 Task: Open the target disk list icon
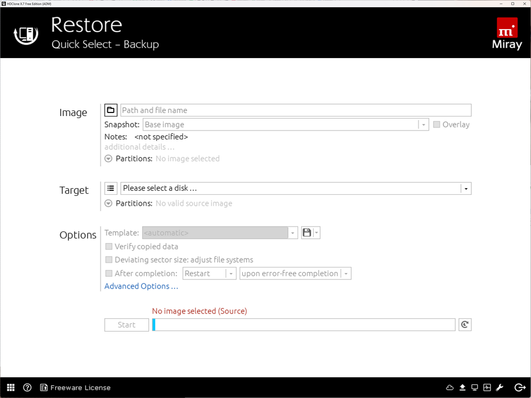[111, 188]
